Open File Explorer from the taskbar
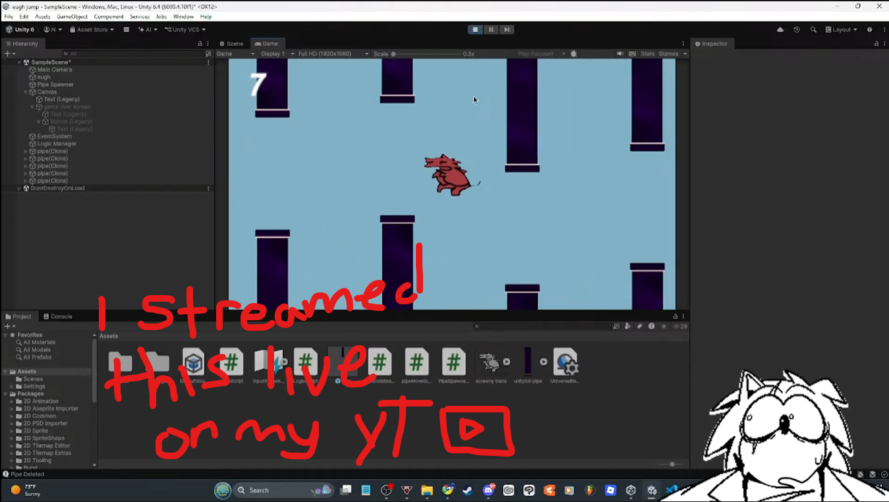 (427, 490)
